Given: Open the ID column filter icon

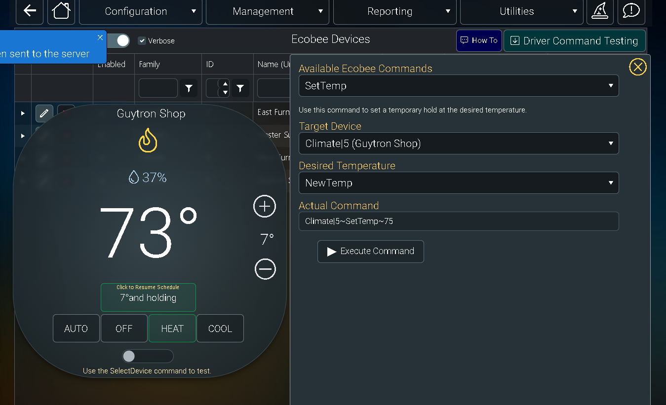Looking at the screenshot, I should click(240, 88).
